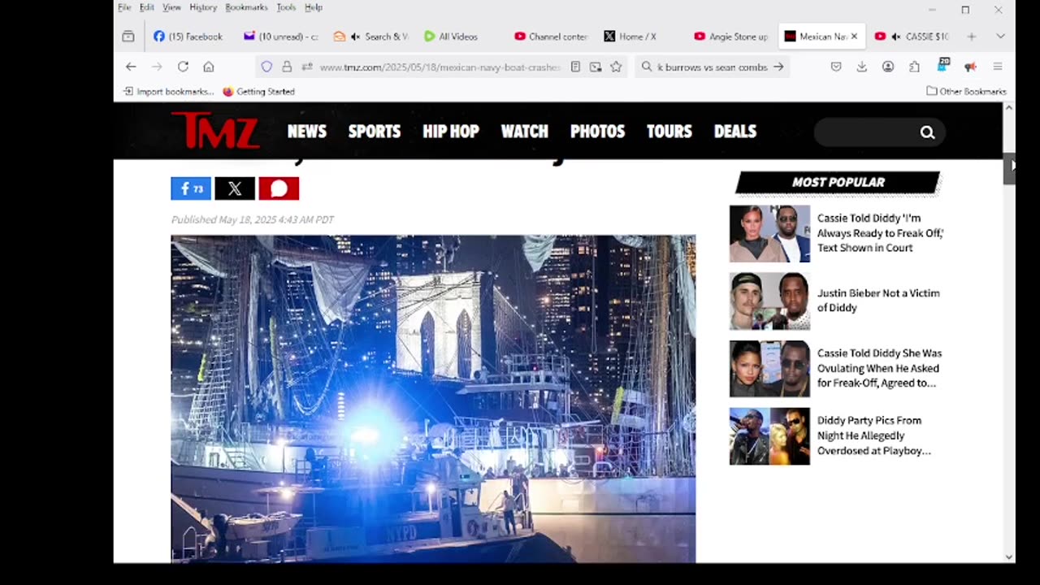Screen dimensions: 1040x585
Task: Switch to the Home / X tab
Action: (640, 37)
